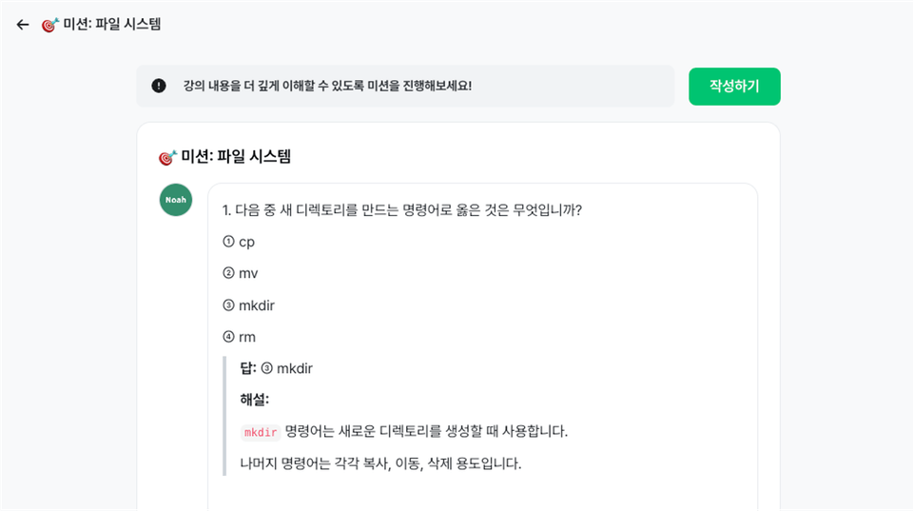Screen dimensions: 913x511
Task: Select option ② mv
Action: (240, 273)
